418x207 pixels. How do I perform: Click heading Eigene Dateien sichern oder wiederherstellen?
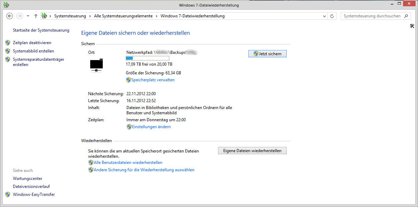pyautogui.click(x=136, y=33)
